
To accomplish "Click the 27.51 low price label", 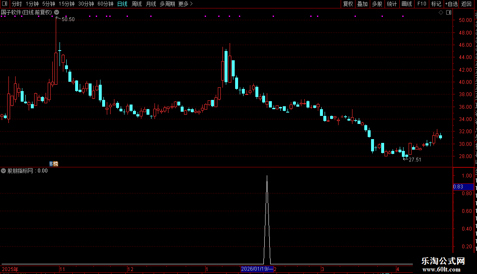I will click(x=415, y=160).
